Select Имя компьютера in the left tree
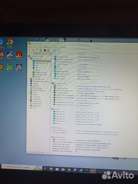The width and height of the screenshot is (138, 184). tap(40, 63)
